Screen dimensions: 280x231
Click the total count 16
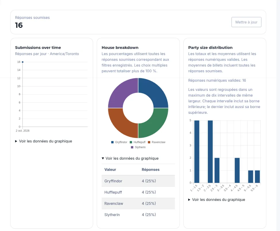point(19,25)
